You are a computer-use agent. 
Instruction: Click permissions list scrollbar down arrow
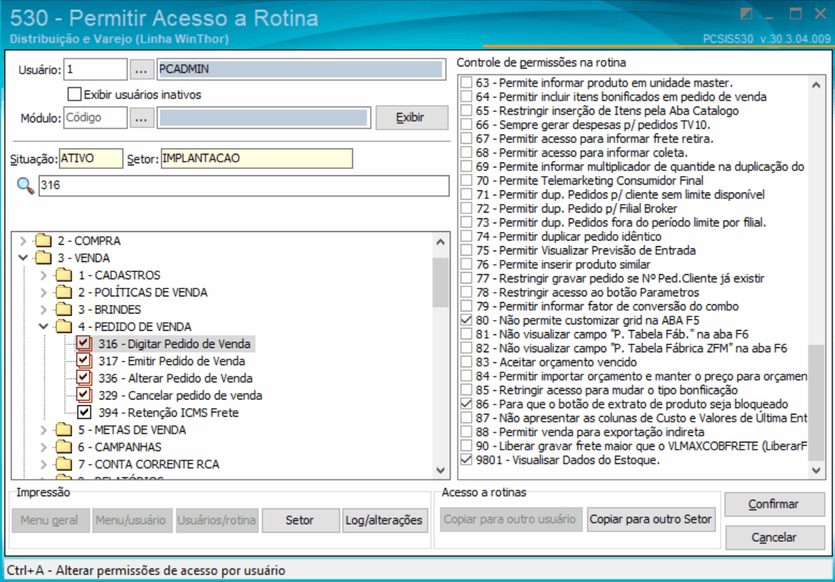(816, 470)
